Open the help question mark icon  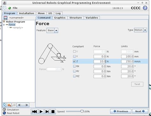coord(145,8)
